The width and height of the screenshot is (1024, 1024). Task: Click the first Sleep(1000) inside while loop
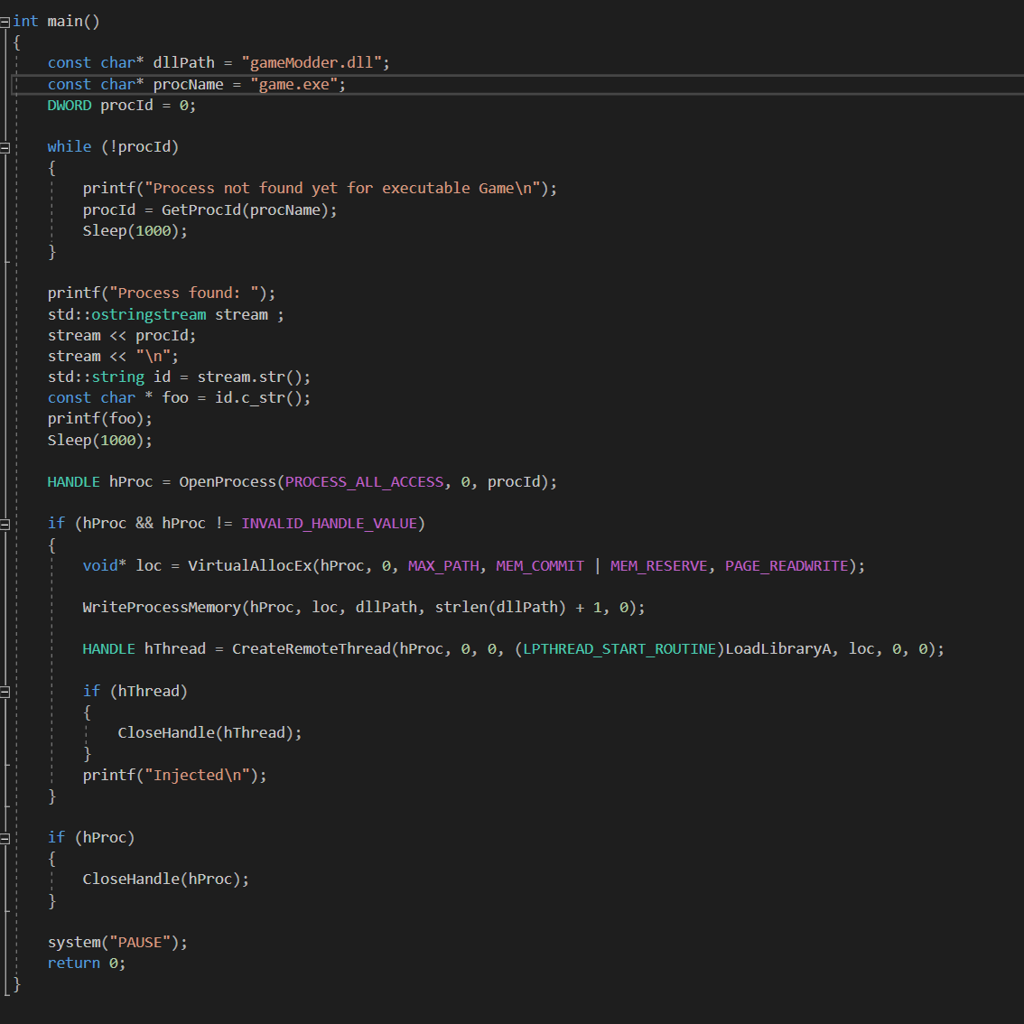coord(135,230)
